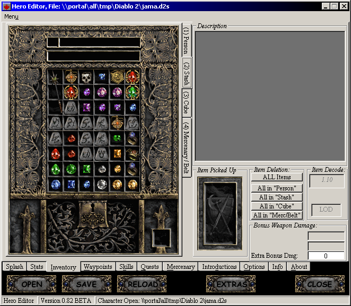Select the small flawed white diamond
This screenshot has height=306, width=351.
[x=102, y=169]
